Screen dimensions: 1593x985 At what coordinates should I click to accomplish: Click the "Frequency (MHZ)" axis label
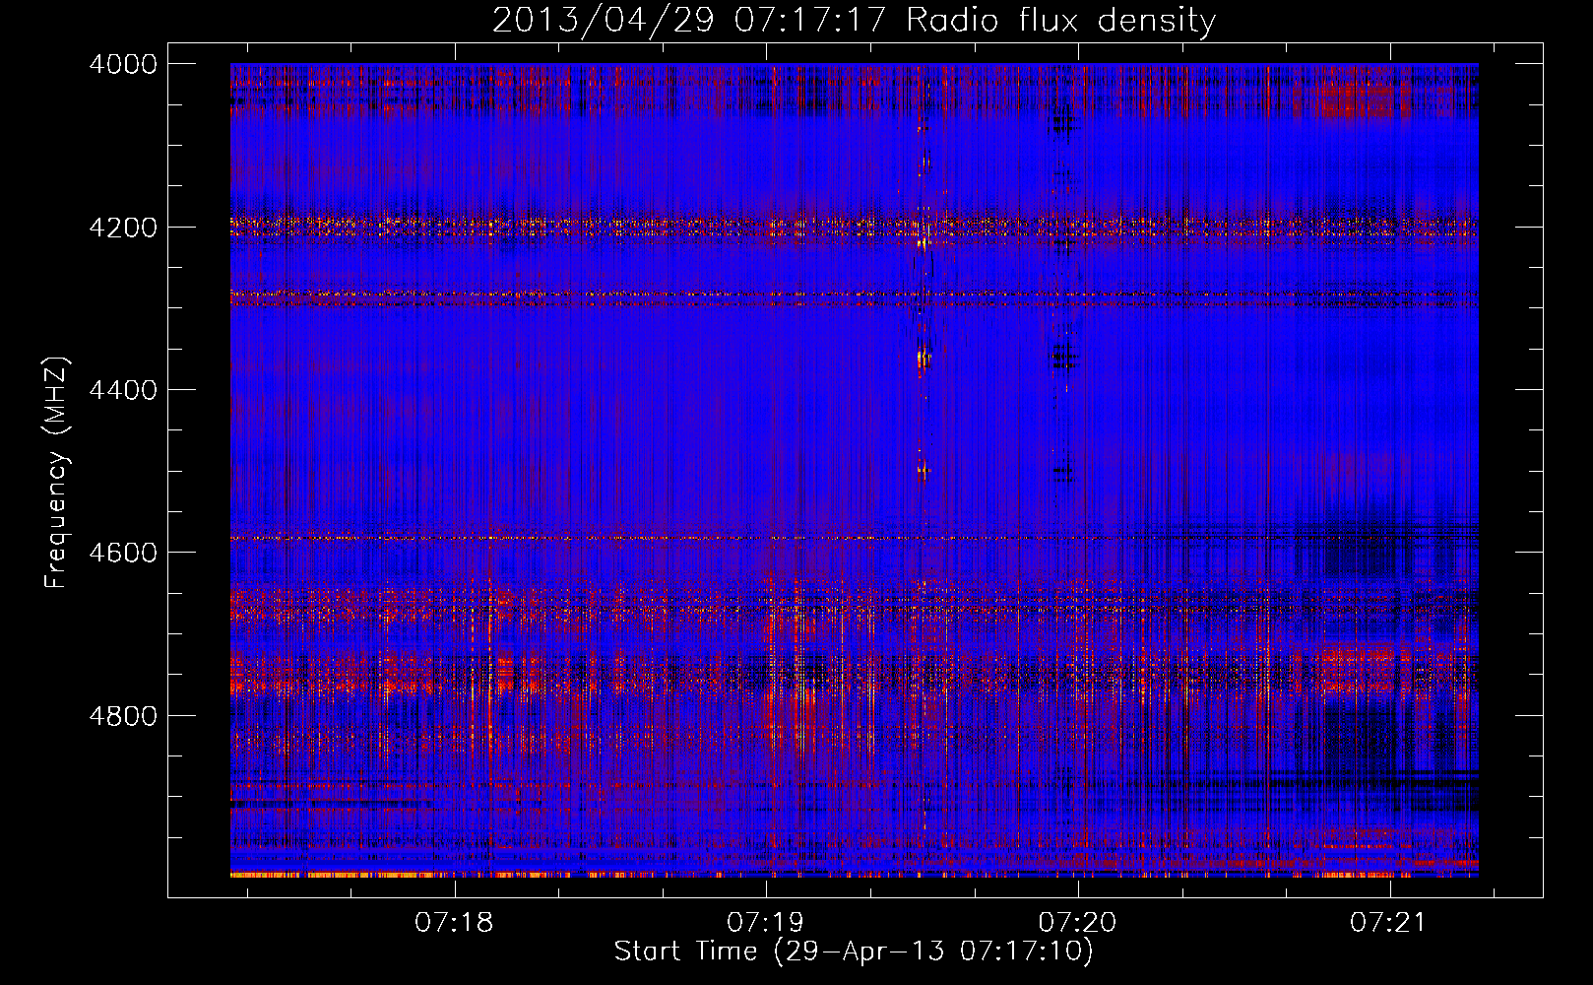click(x=56, y=473)
